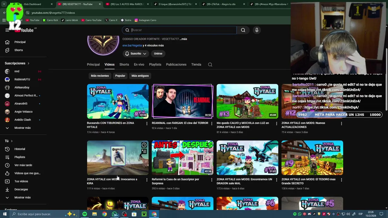Image resolution: width=388 pixels, height=218 pixels.
Task: Open options for Nuevas ACTUALIZACIONES video
Action: [x=341, y=124]
